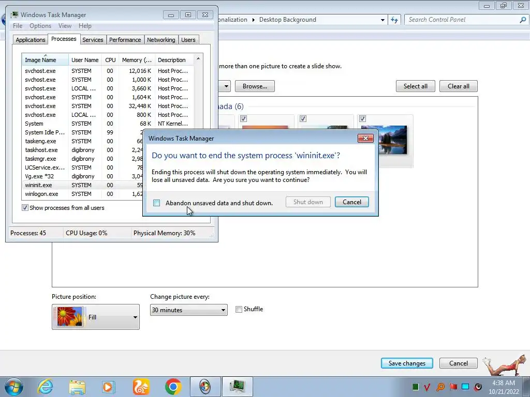530x397 pixels.
Task: Select the taskhost.exe process row
Action: click(82, 150)
